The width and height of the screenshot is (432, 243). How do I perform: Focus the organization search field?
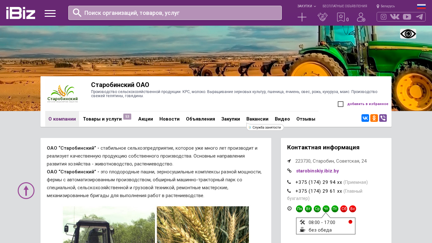pos(175,13)
